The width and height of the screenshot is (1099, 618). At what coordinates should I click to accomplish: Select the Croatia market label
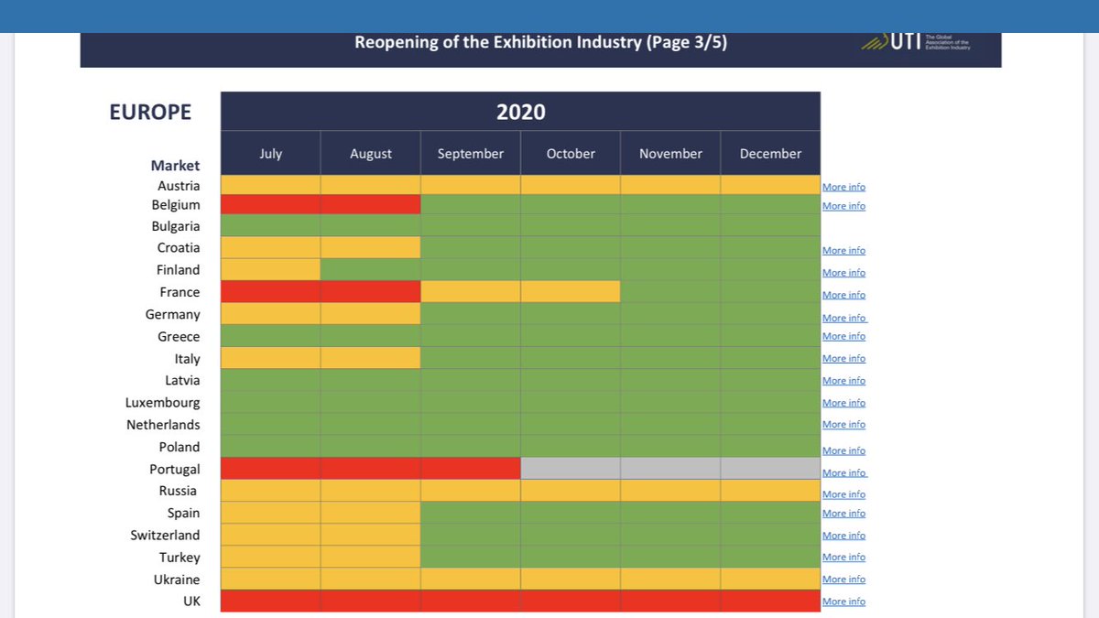coord(179,248)
